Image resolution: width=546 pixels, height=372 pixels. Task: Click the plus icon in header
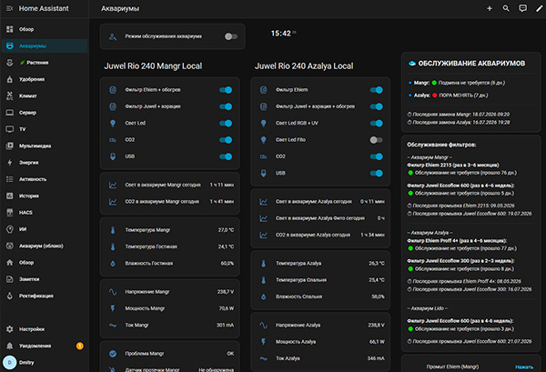(x=490, y=8)
